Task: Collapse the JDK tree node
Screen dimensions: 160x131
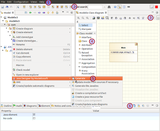Action: [x=1, y=47]
